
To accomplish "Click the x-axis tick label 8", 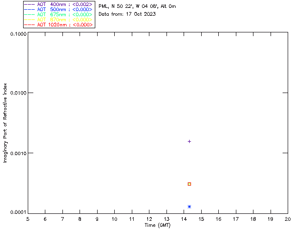I will [80, 219].
